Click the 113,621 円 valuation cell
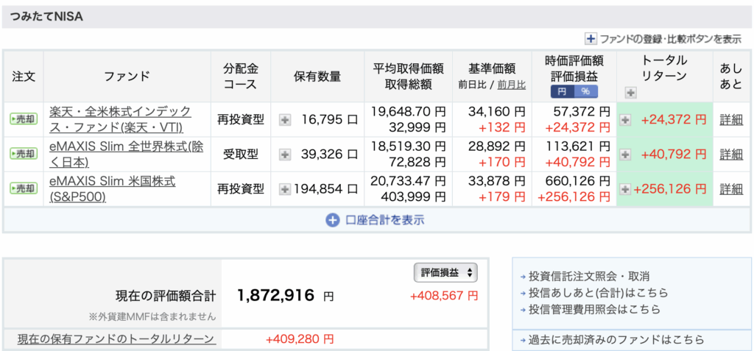 [x=578, y=146]
